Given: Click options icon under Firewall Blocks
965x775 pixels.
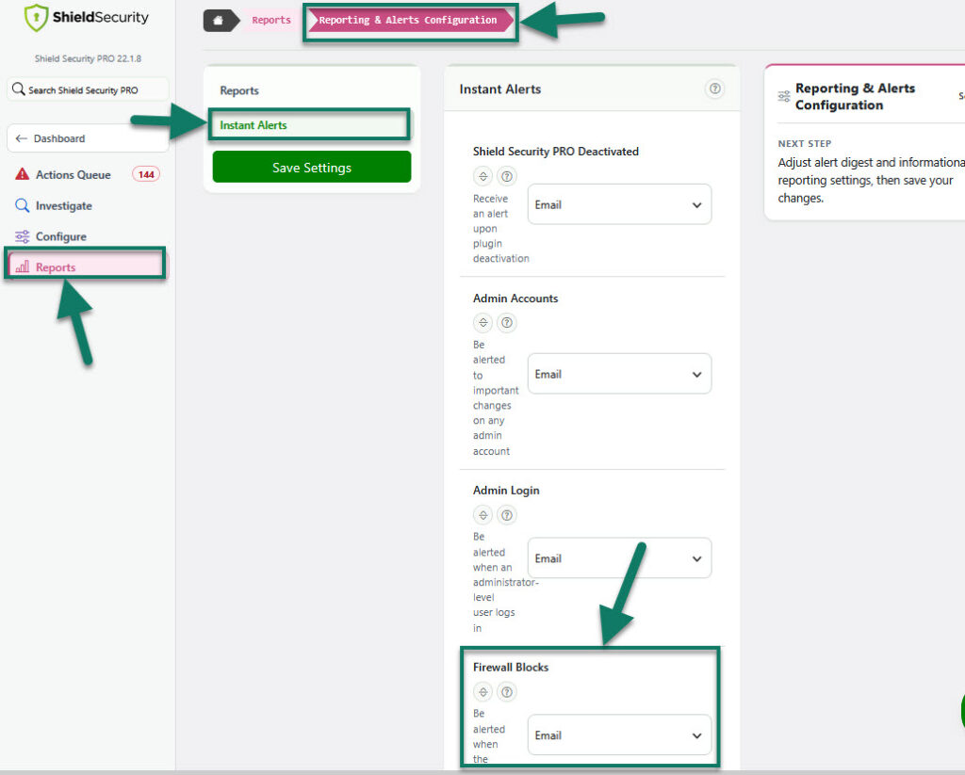Looking at the screenshot, I should click(x=483, y=692).
